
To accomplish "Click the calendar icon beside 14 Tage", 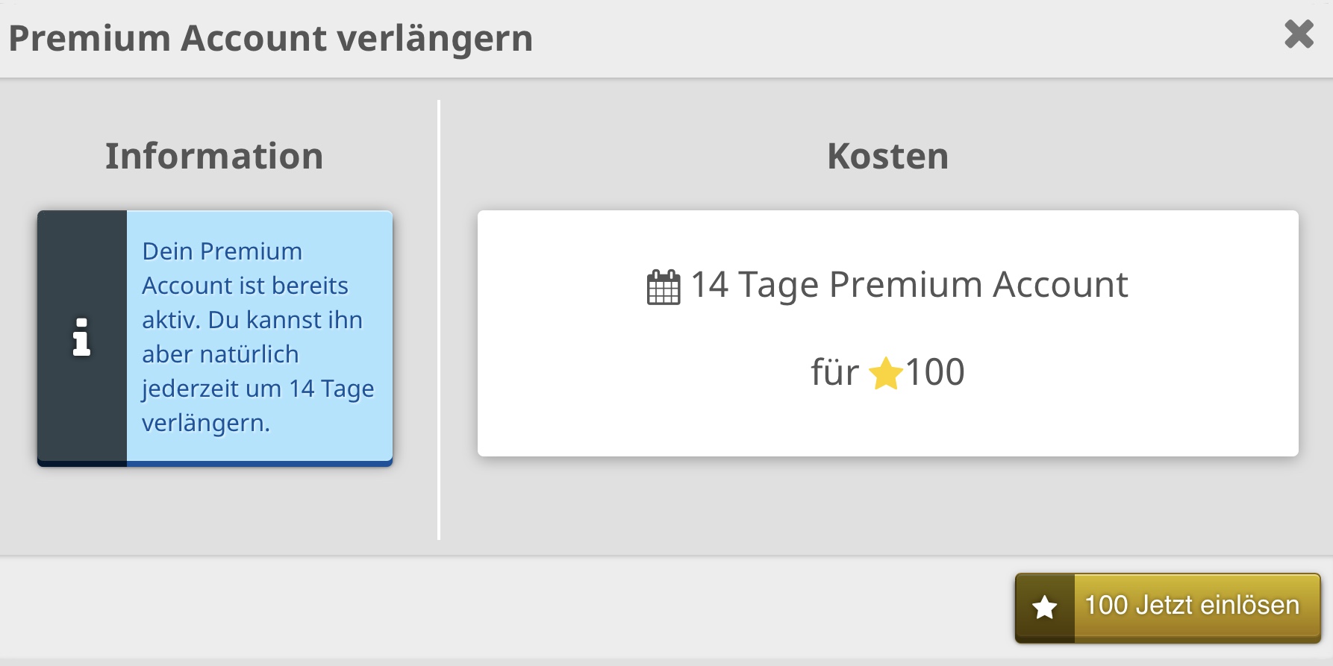I will (x=663, y=287).
